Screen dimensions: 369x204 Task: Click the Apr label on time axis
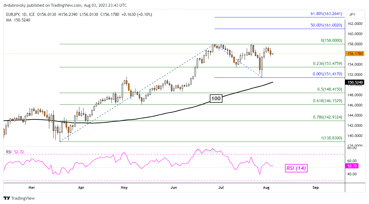pos(81,187)
